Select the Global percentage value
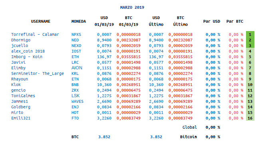The image size is (266, 145). coord(213,127)
